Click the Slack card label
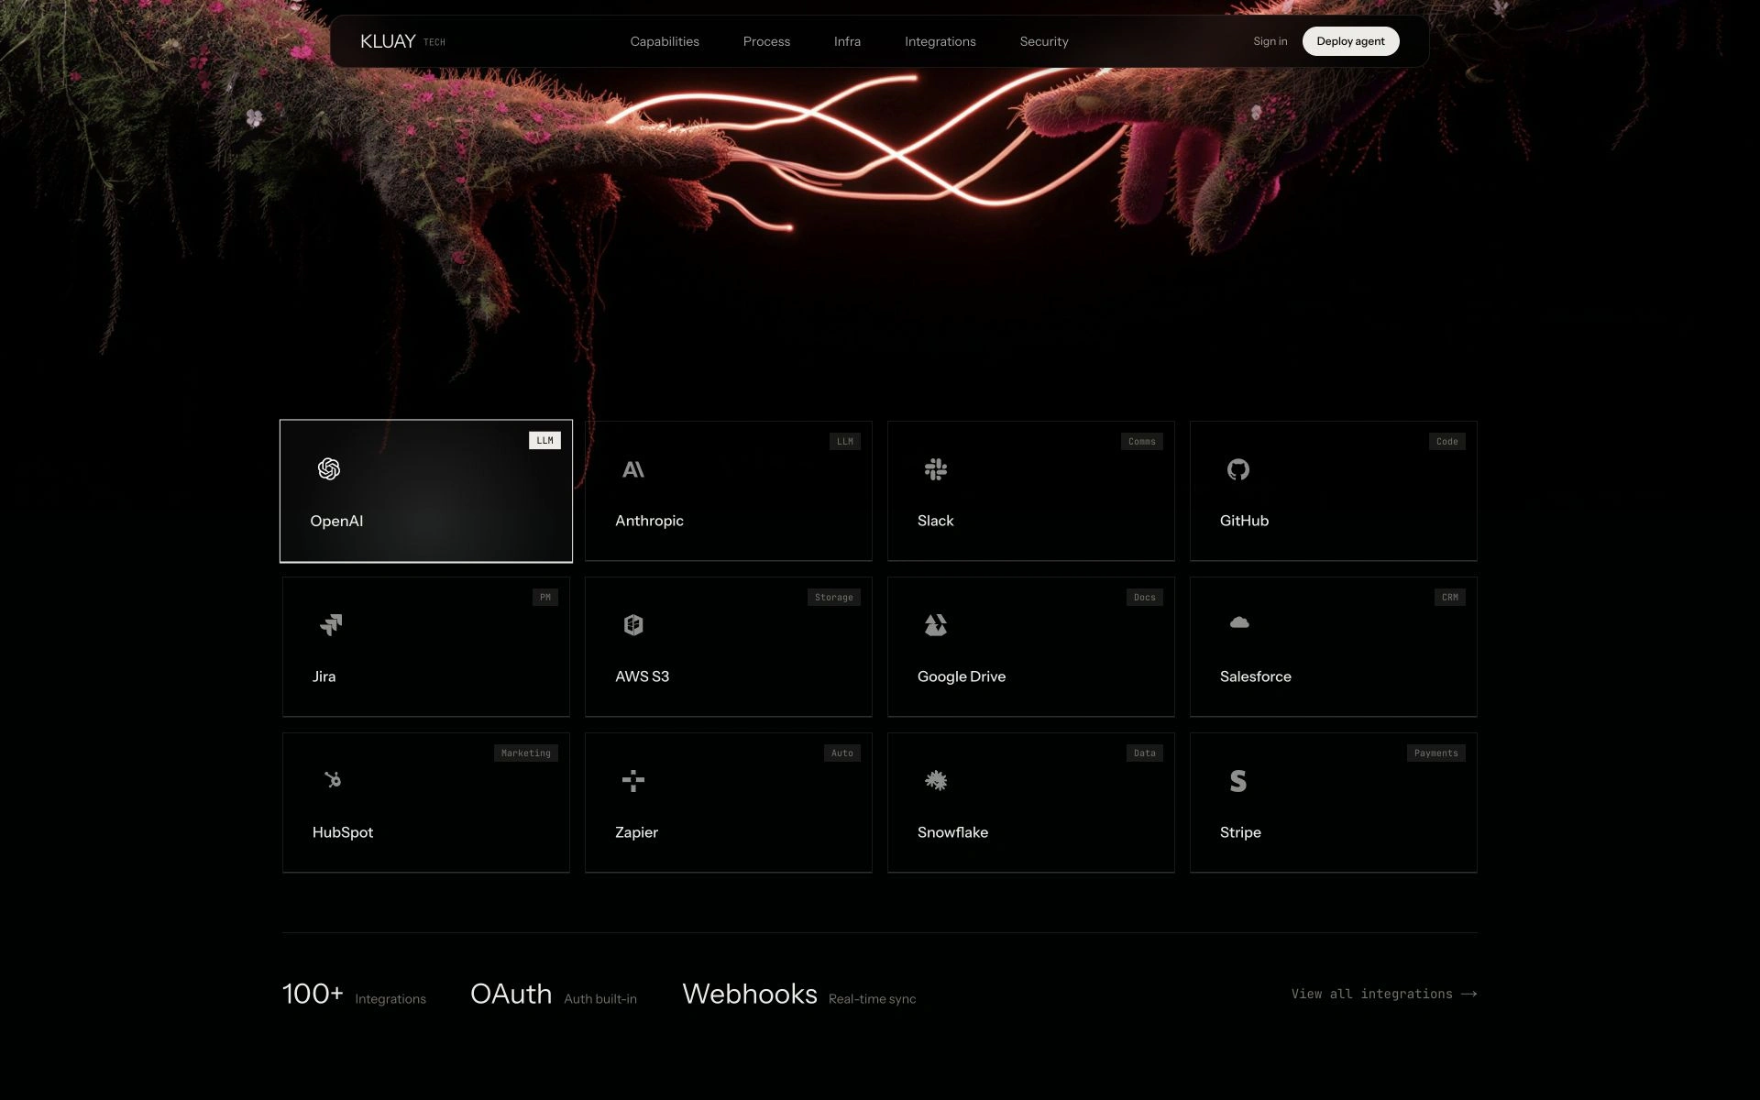This screenshot has width=1760, height=1100. pos(936,521)
